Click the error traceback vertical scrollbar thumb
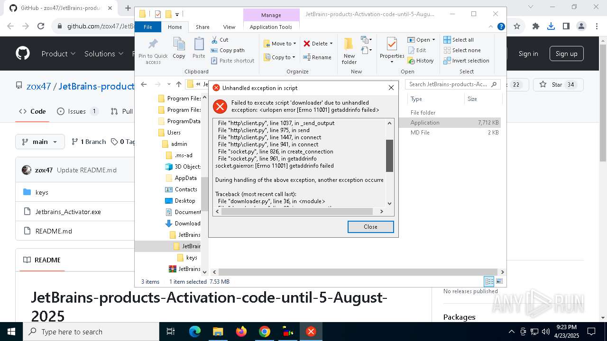This screenshot has width=607, height=341. pyautogui.click(x=389, y=155)
